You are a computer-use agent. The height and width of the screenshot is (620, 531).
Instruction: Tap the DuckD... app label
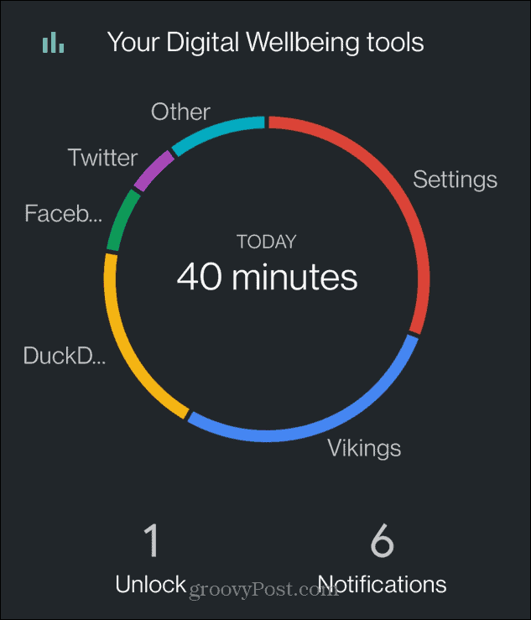65,356
